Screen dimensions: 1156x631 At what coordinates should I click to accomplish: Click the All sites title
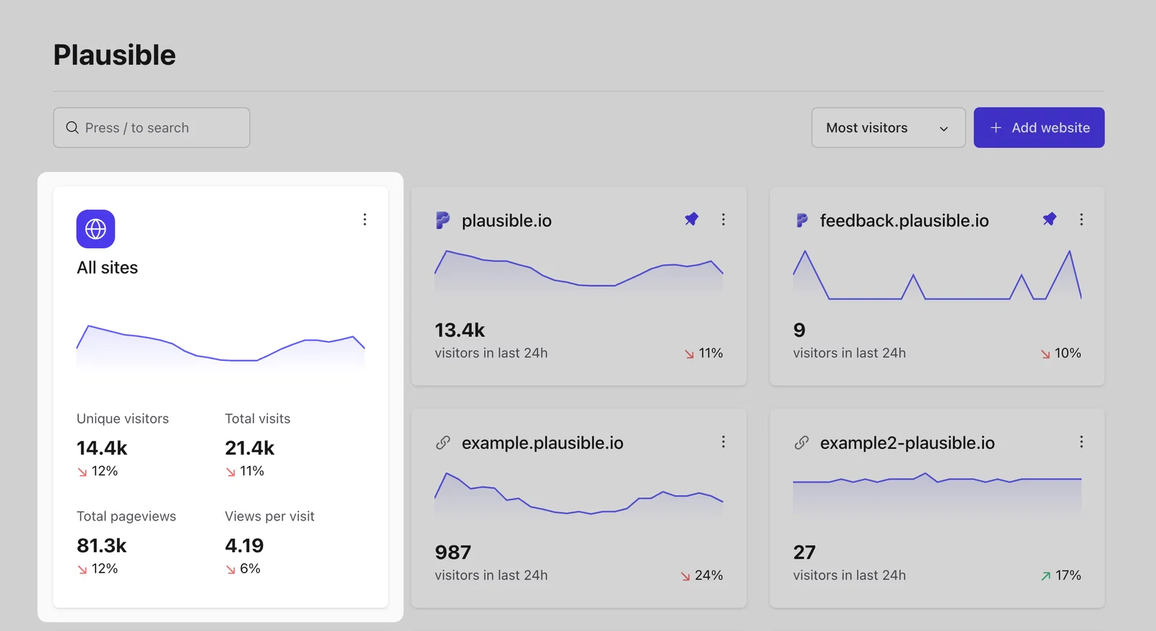(107, 267)
